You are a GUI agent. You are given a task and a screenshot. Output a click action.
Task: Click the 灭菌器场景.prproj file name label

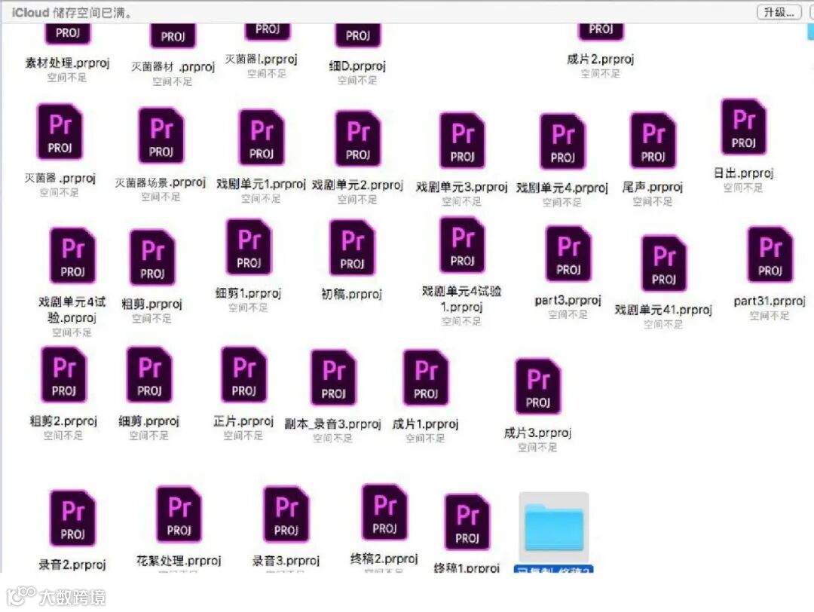pos(161,182)
